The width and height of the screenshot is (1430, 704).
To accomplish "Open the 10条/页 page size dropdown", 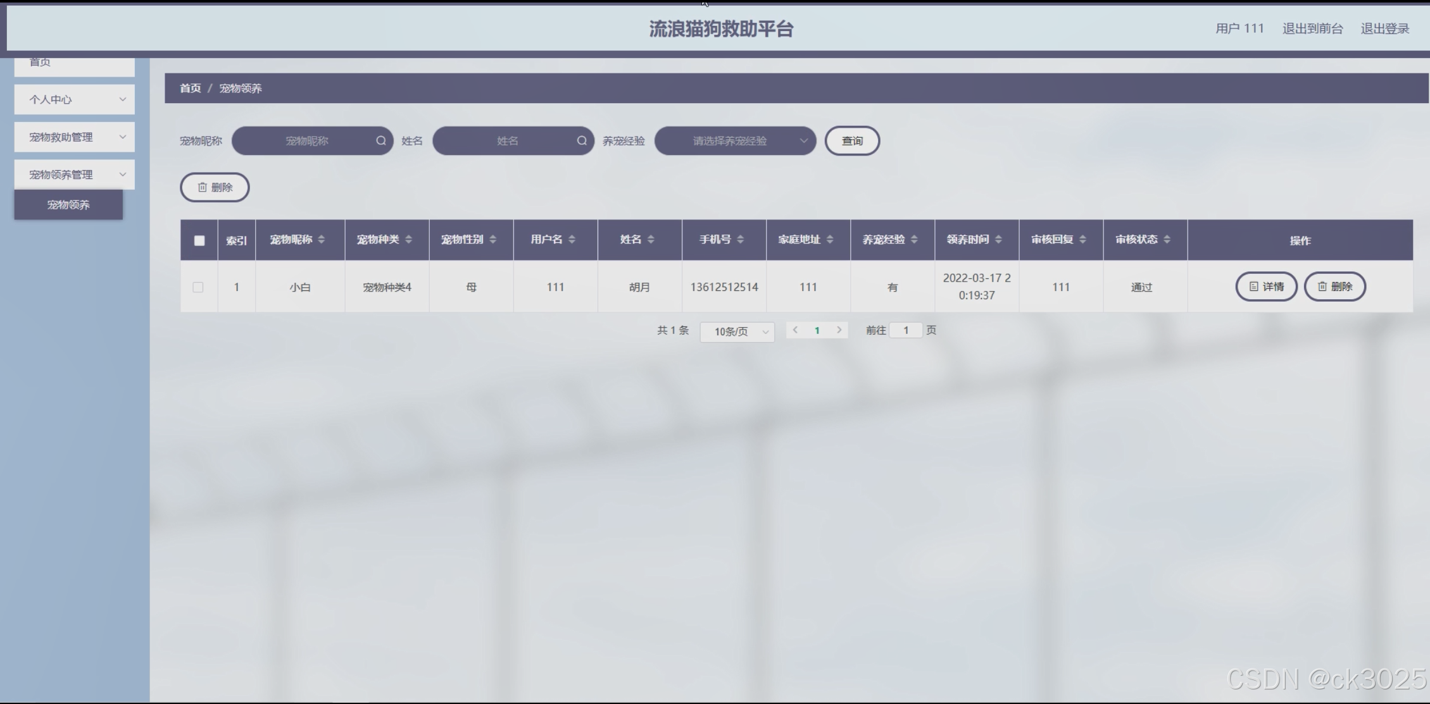I will point(737,331).
